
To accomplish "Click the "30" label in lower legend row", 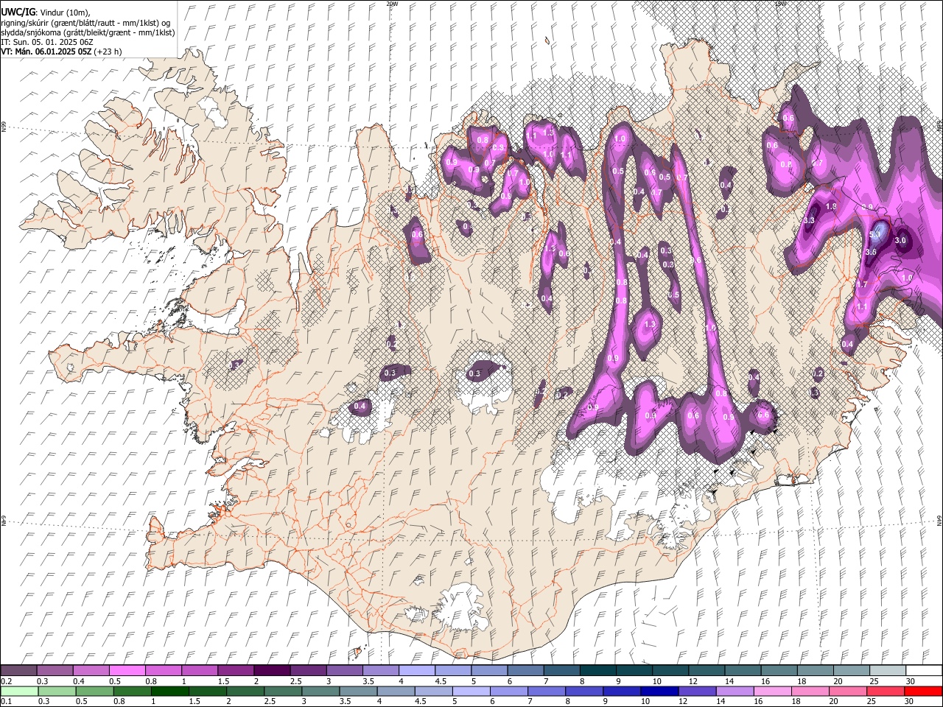I will click(x=908, y=700).
